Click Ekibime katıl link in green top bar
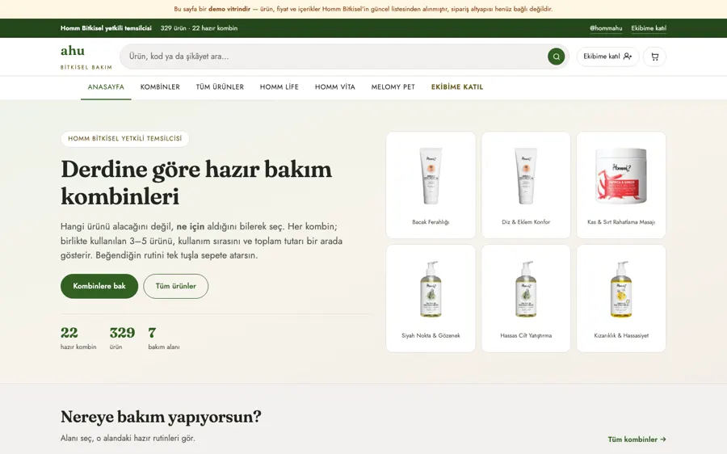 tap(649, 28)
